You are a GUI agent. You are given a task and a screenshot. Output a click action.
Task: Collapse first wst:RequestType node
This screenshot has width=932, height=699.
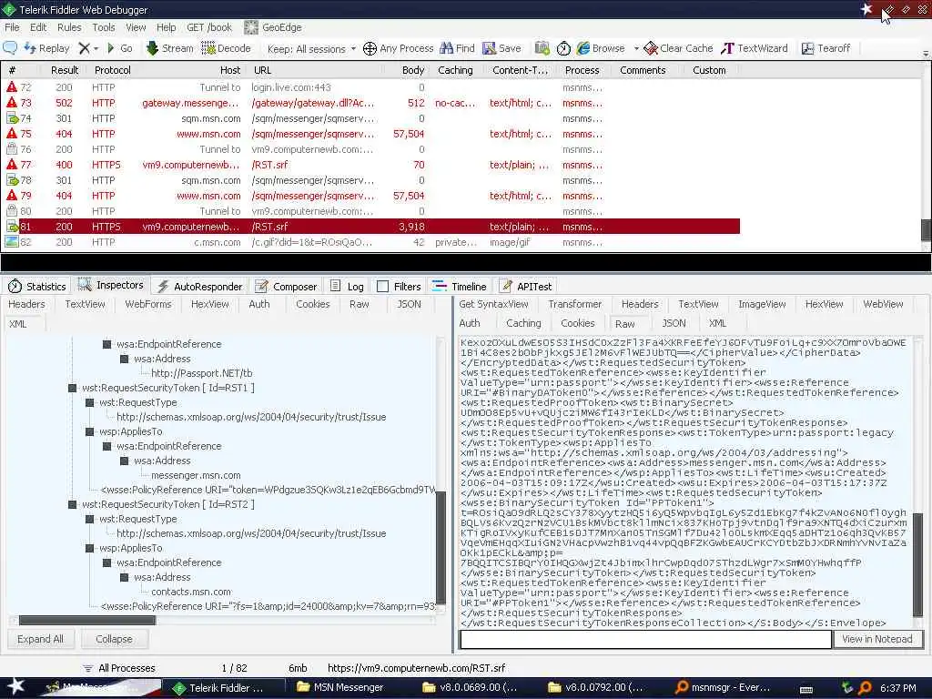90,402
